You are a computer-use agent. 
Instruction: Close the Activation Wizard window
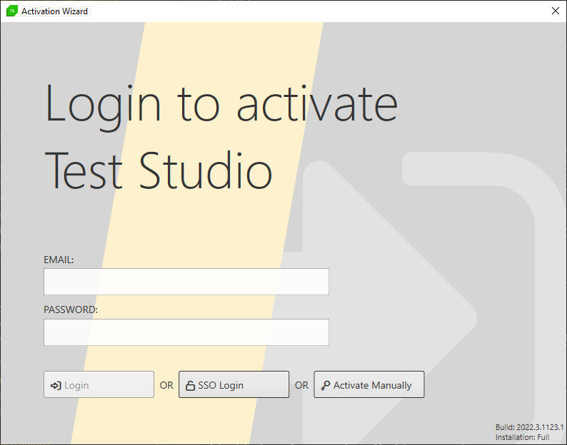coord(556,11)
